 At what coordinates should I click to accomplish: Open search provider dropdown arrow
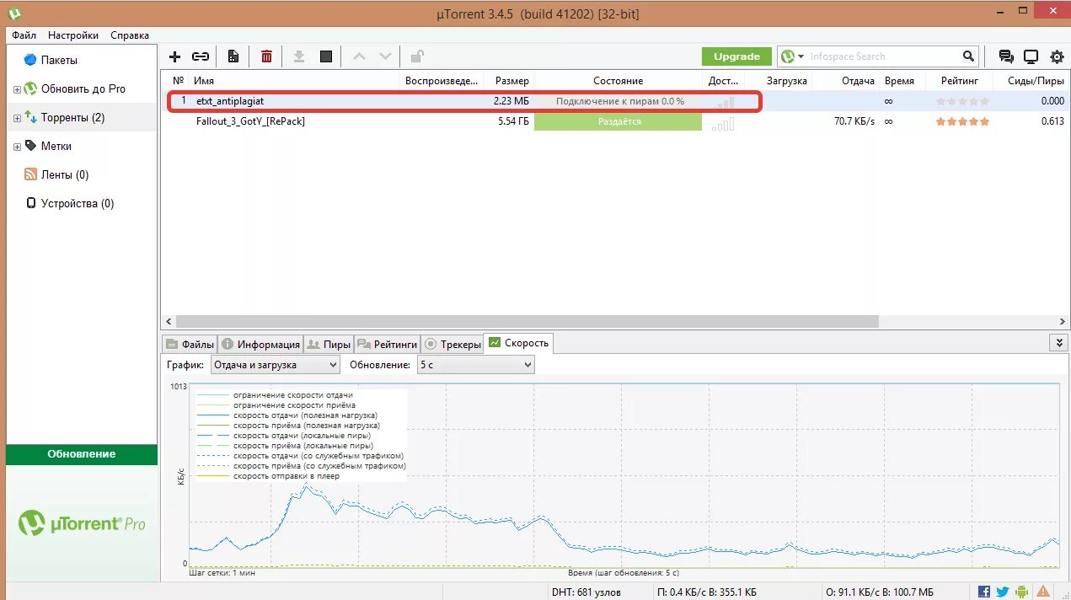point(801,56)
